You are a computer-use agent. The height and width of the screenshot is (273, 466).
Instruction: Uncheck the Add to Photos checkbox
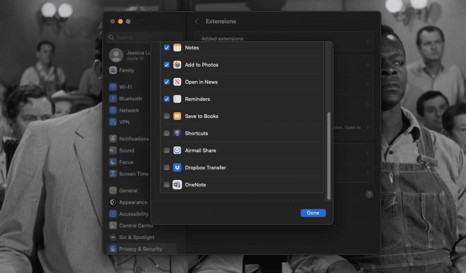(x=167, y=65)
